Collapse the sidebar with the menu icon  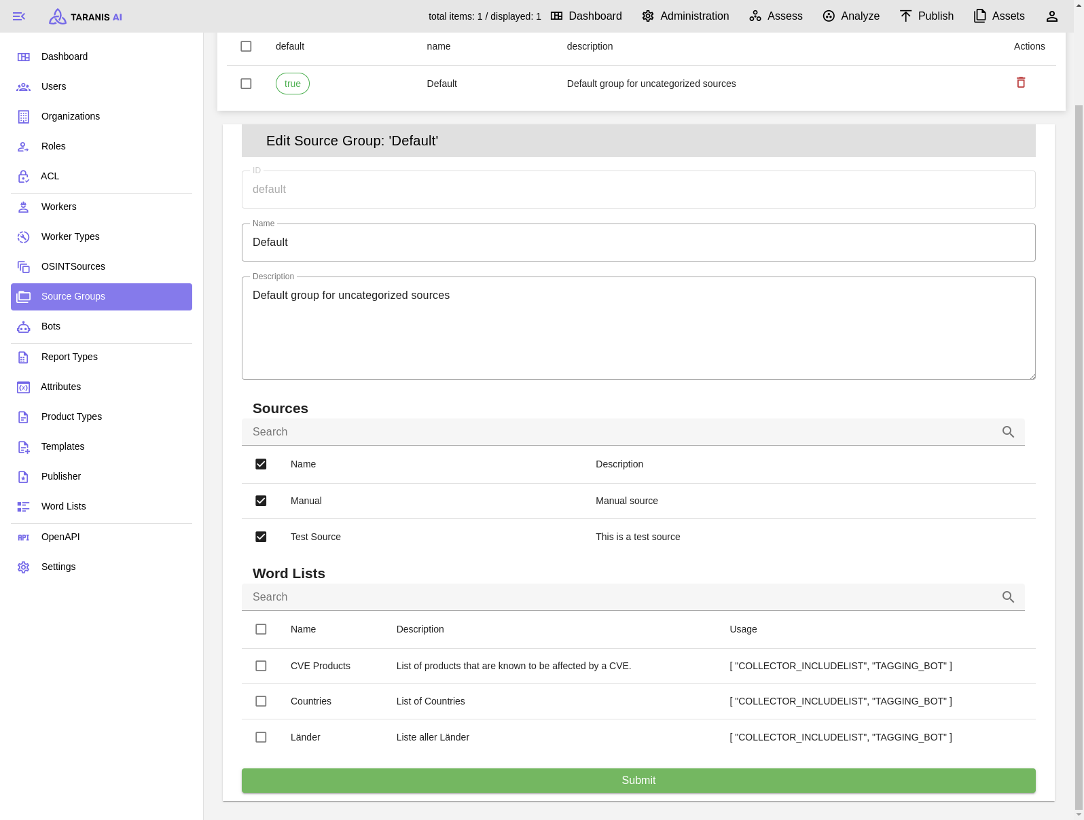point(19,16)
